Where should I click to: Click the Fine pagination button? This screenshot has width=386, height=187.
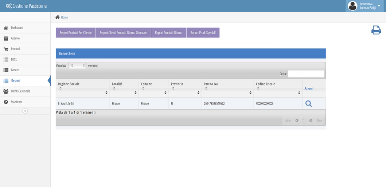(319, 120)
